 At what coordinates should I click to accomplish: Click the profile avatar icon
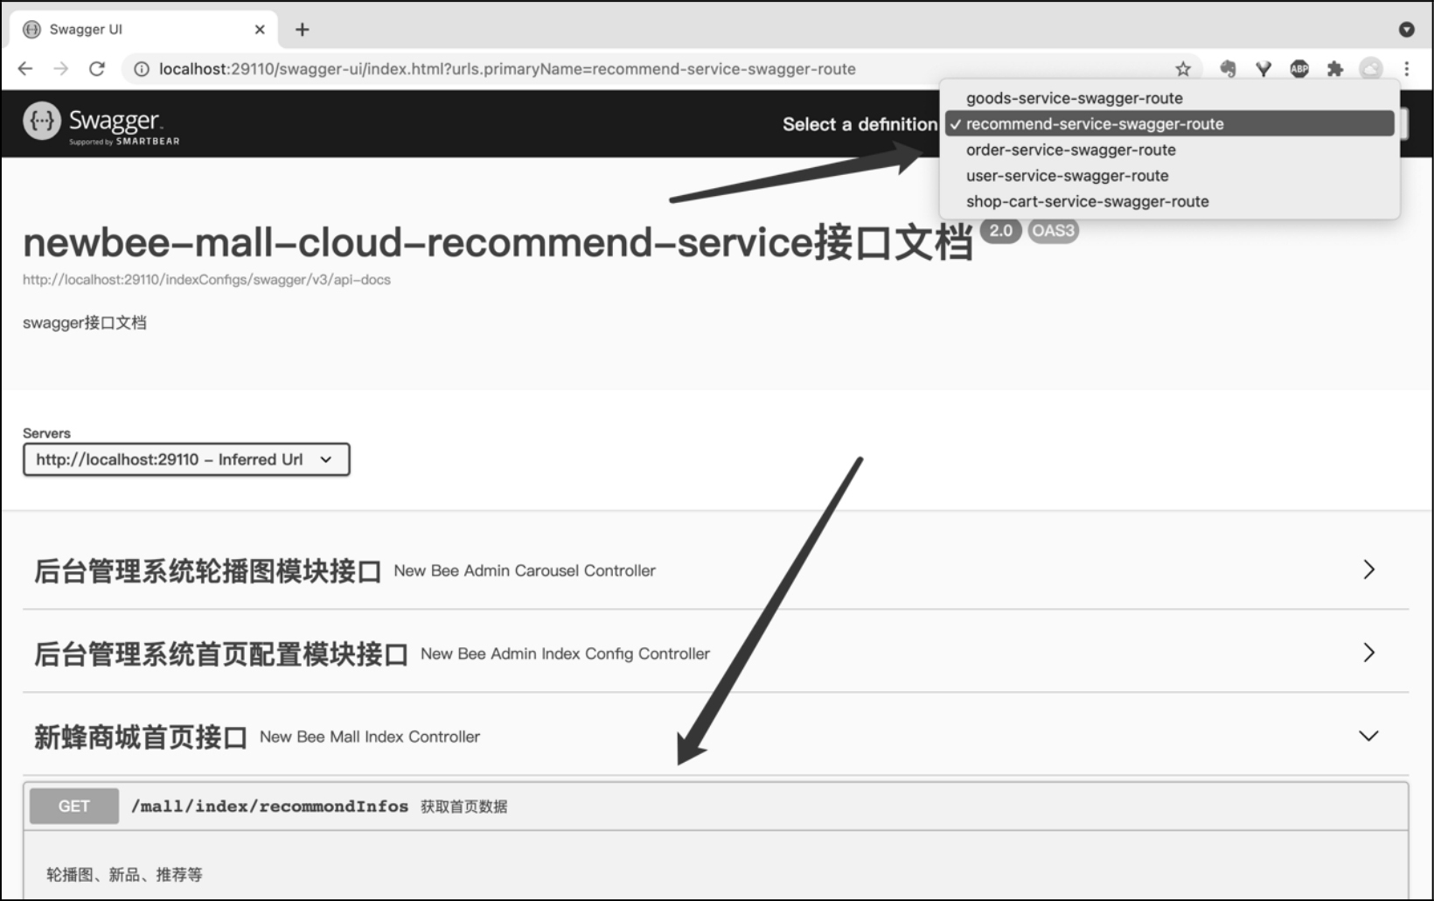click(1371, 68)
